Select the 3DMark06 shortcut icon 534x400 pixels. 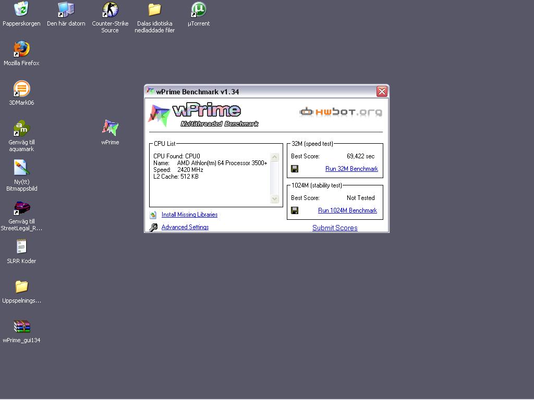tap(21, 89)
